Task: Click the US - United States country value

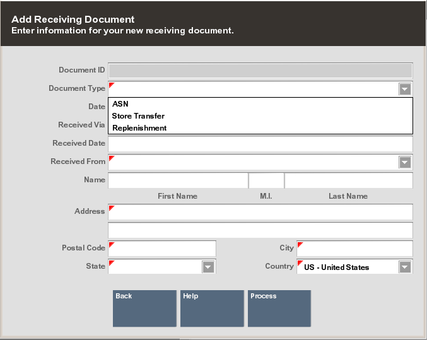Action: pyautogui.click(x=337, y=267)
